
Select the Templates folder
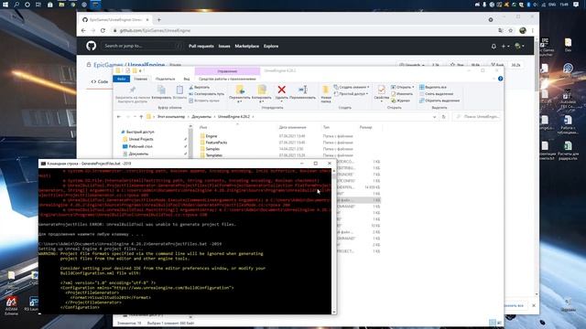214,155
